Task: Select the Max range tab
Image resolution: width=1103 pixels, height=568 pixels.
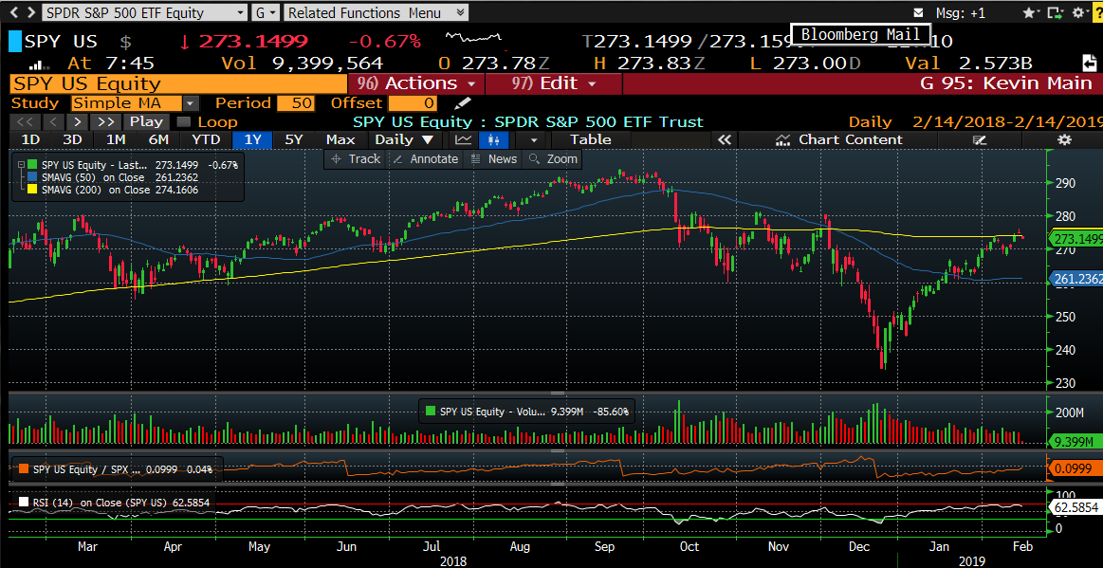Action: 340,139
